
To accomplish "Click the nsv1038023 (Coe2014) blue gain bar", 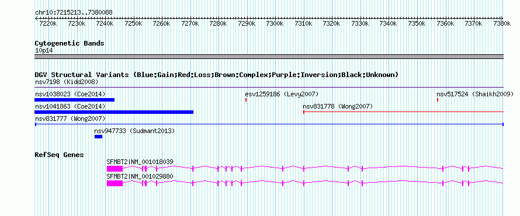I will [x=75, y=100].
